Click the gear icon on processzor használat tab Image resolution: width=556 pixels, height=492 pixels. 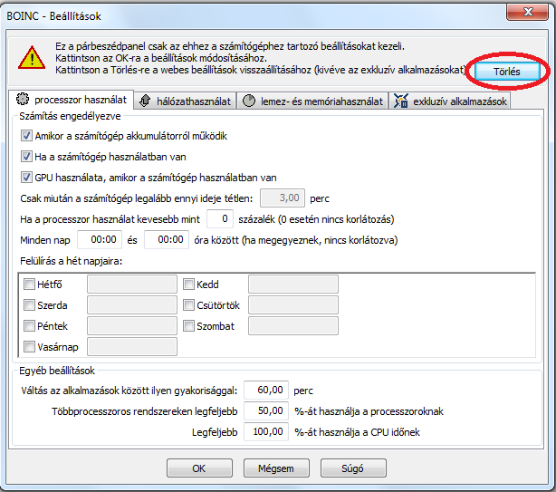pyautogui.click(x=23, y=99)
